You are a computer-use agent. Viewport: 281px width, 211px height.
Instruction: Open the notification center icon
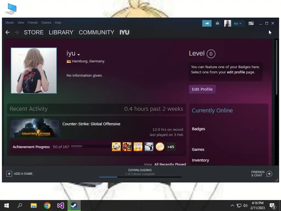[272, 206]
